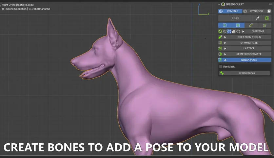Click the Create Bones button
The height and width of the screenshot is (158, 274).
(x=245, y=73)
